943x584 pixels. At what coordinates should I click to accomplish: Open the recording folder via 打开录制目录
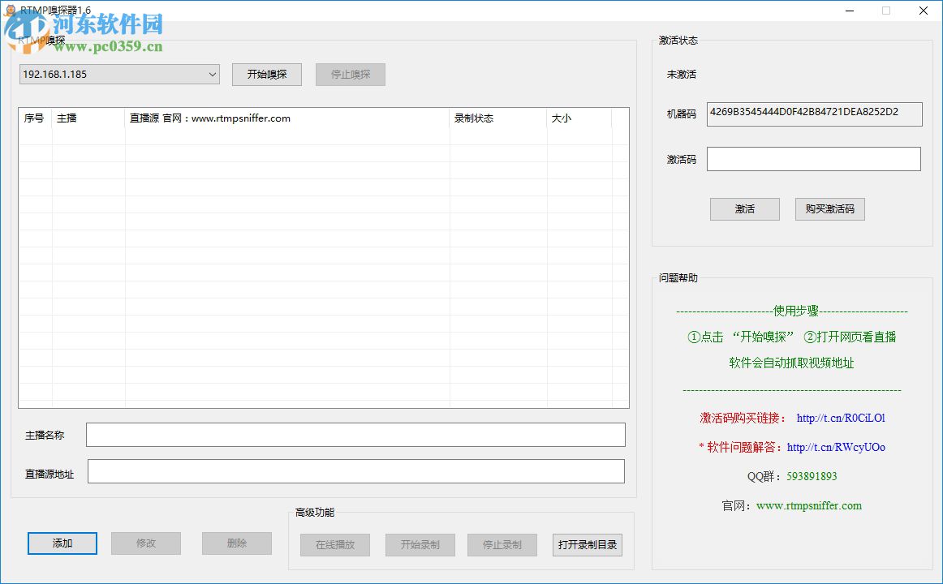coord(587,544)
